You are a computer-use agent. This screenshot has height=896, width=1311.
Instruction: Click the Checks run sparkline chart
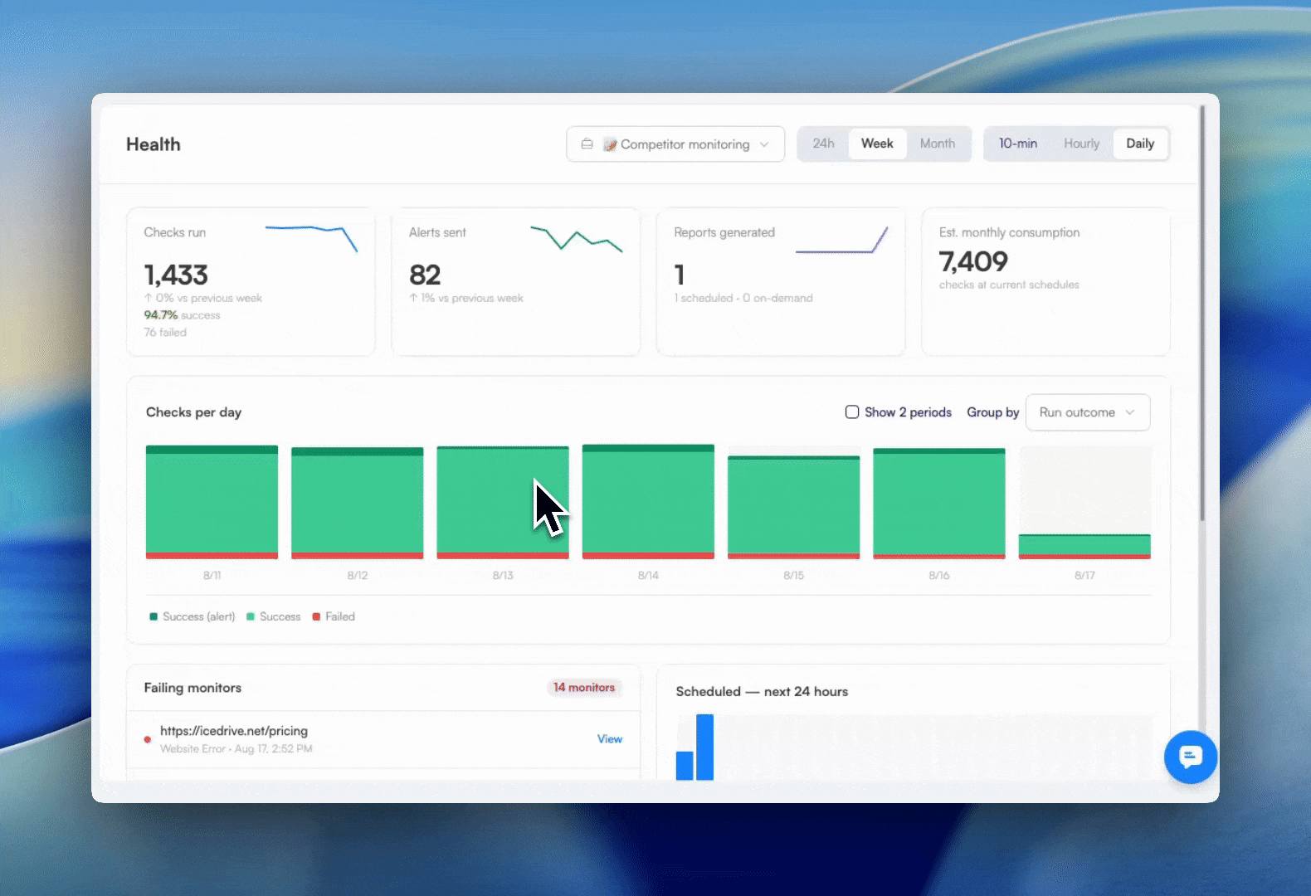[311, 238]
